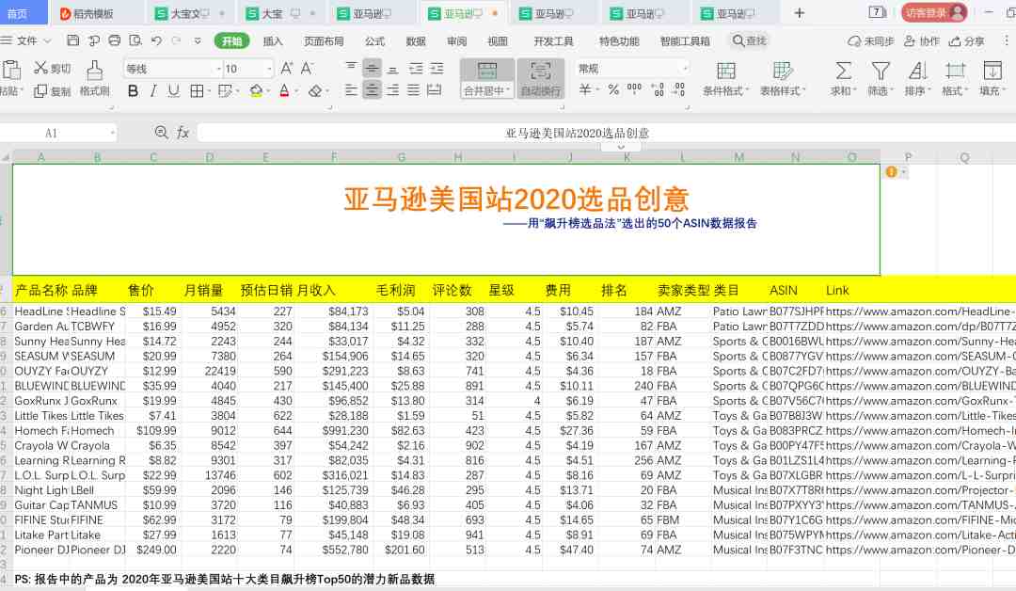Screen dimensions: 1016x591
Task: Click the print icon in quick access bar
Action: (115, 40)
